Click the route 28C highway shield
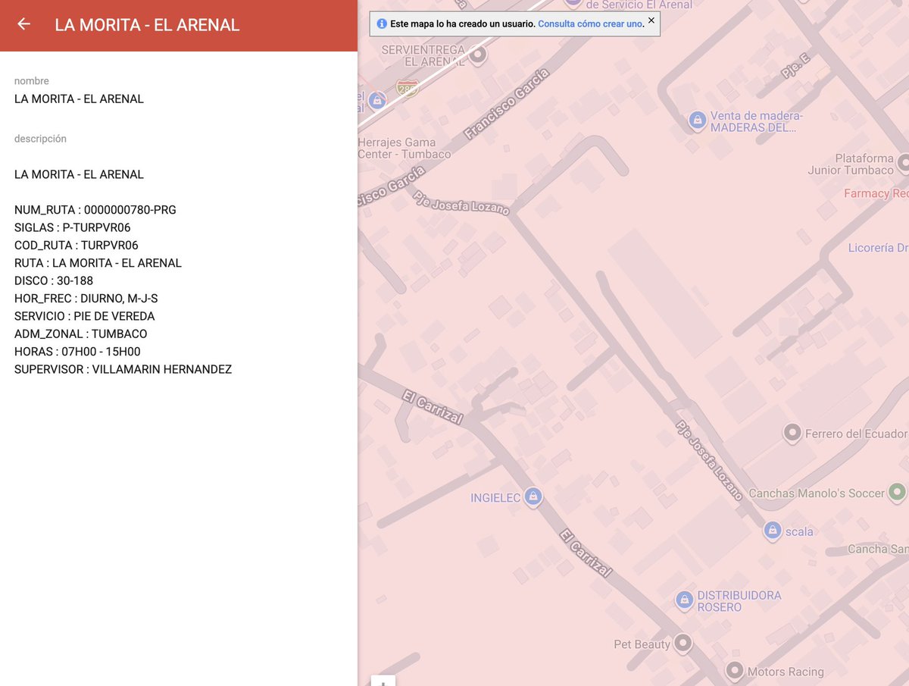Image resolution: width=909 pixels, height=686 pixels. 408,87
